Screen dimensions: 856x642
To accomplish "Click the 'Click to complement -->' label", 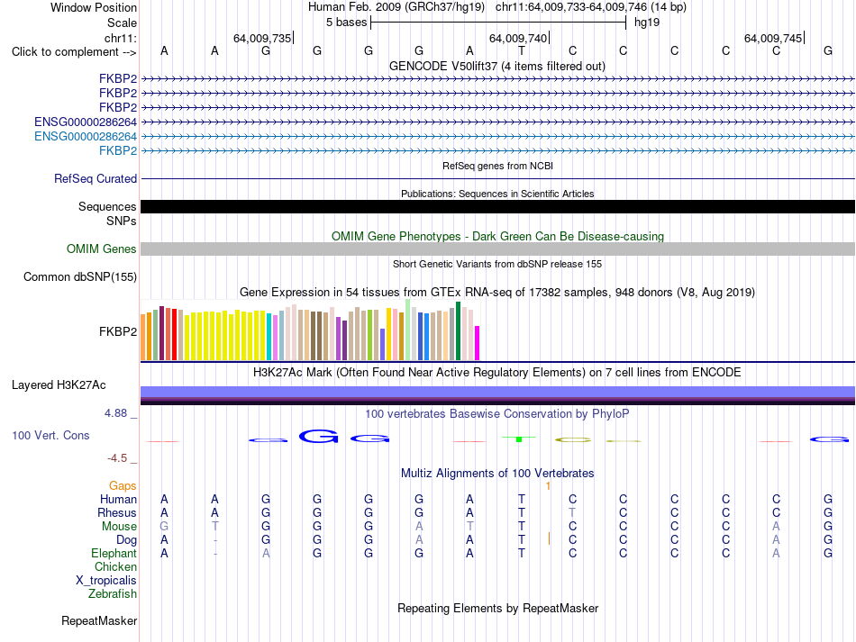I will tap(74, 52).
